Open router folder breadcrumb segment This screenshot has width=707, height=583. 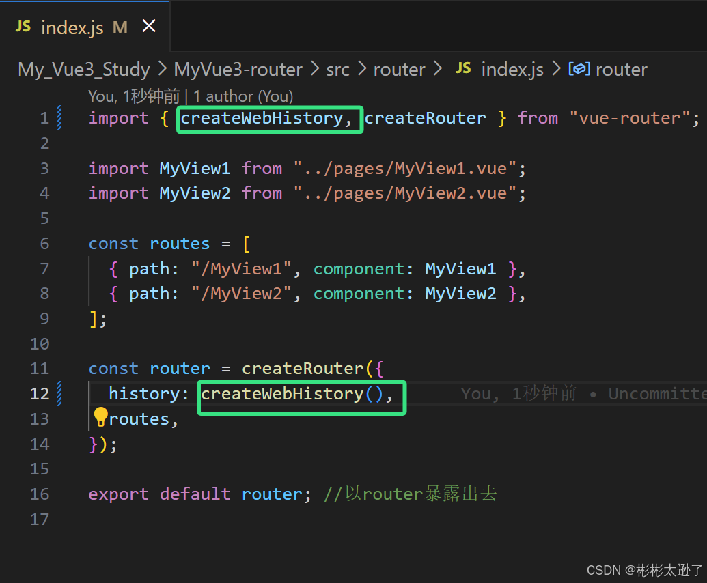coord(399,70)
